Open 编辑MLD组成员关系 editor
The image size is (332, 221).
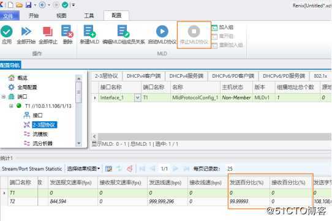tap(124, 31)
